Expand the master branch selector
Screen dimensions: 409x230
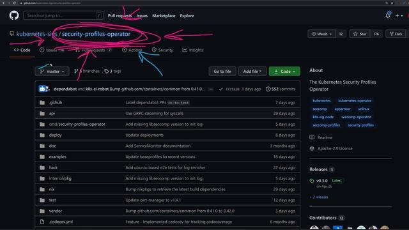[52, 71]
